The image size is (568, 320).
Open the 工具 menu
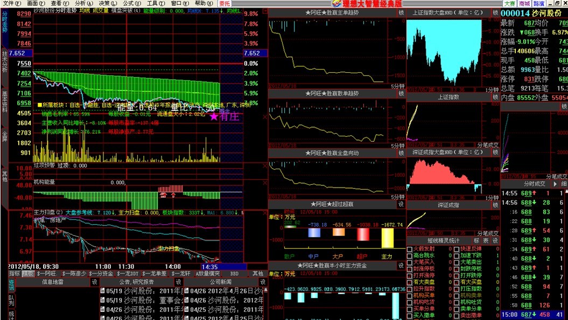[x=156, y=3]
